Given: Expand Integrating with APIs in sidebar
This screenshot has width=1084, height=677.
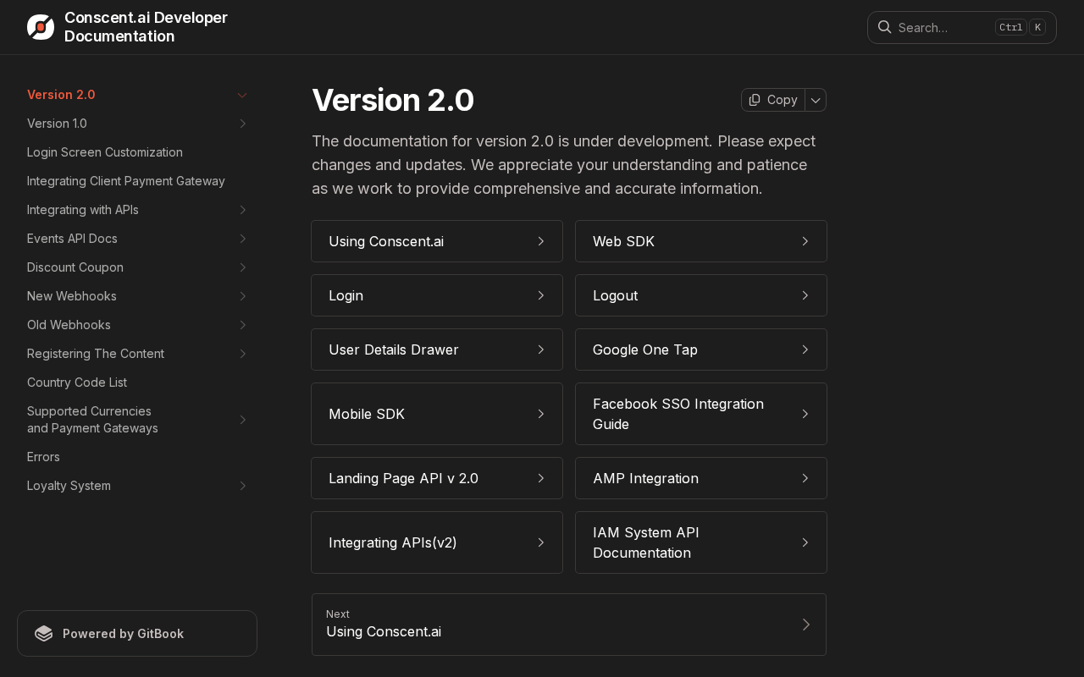Looking at the screenshot, I should pos(242,210).
